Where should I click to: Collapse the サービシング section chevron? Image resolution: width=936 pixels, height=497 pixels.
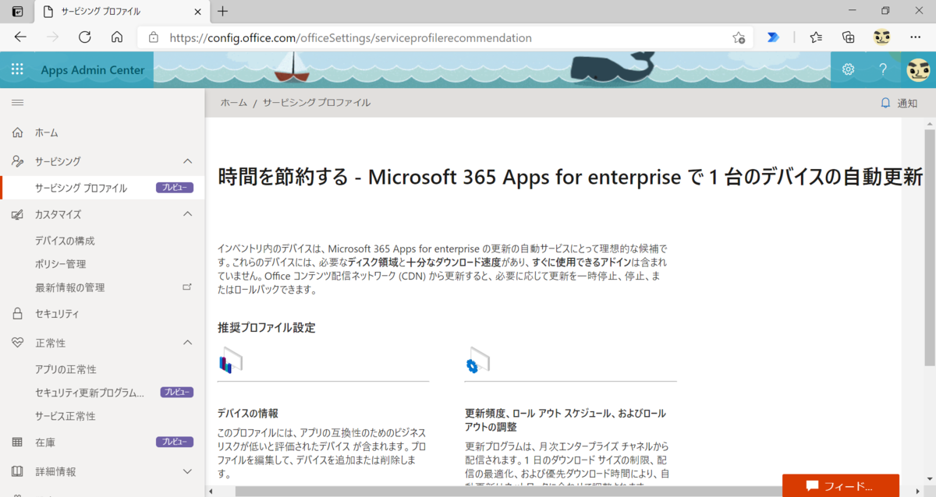(187, 161)
